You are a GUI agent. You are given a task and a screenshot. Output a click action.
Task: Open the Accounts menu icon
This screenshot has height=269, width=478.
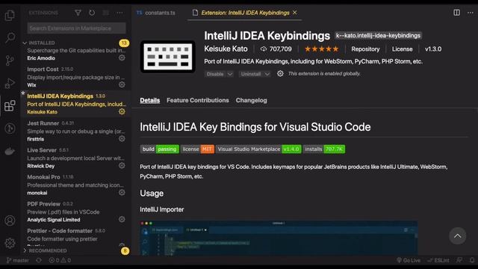(x=10, y=220)
